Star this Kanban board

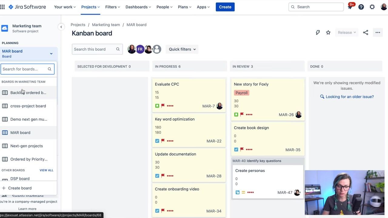[x=328, y=32]
